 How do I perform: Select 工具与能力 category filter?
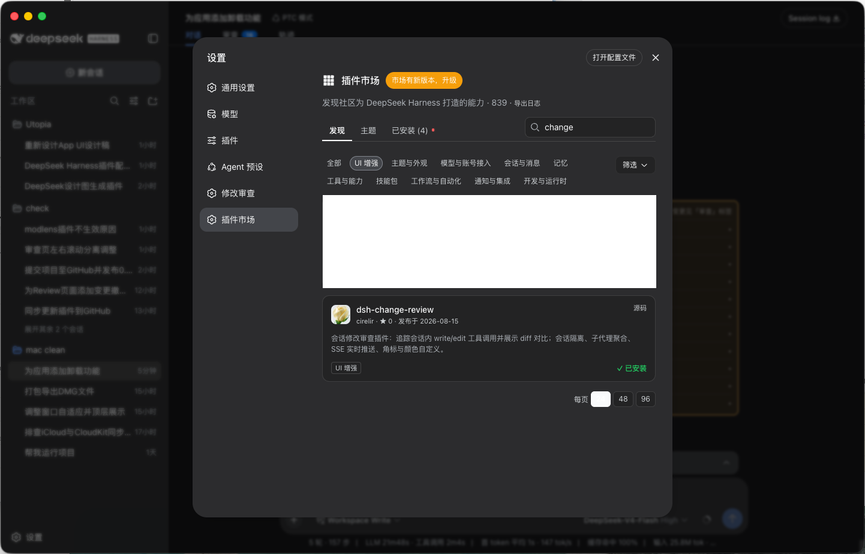pyautogui.click(x=345, y=181)
